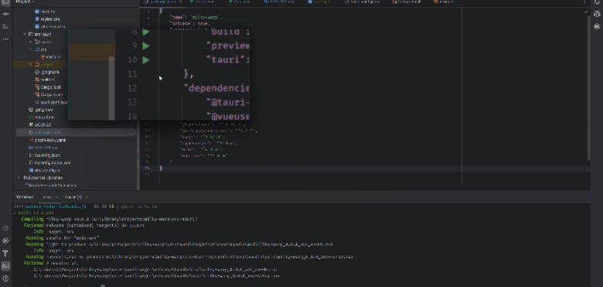Click the editor vertical scrollbar
603x287 pixels.
[x=588, y=87]
